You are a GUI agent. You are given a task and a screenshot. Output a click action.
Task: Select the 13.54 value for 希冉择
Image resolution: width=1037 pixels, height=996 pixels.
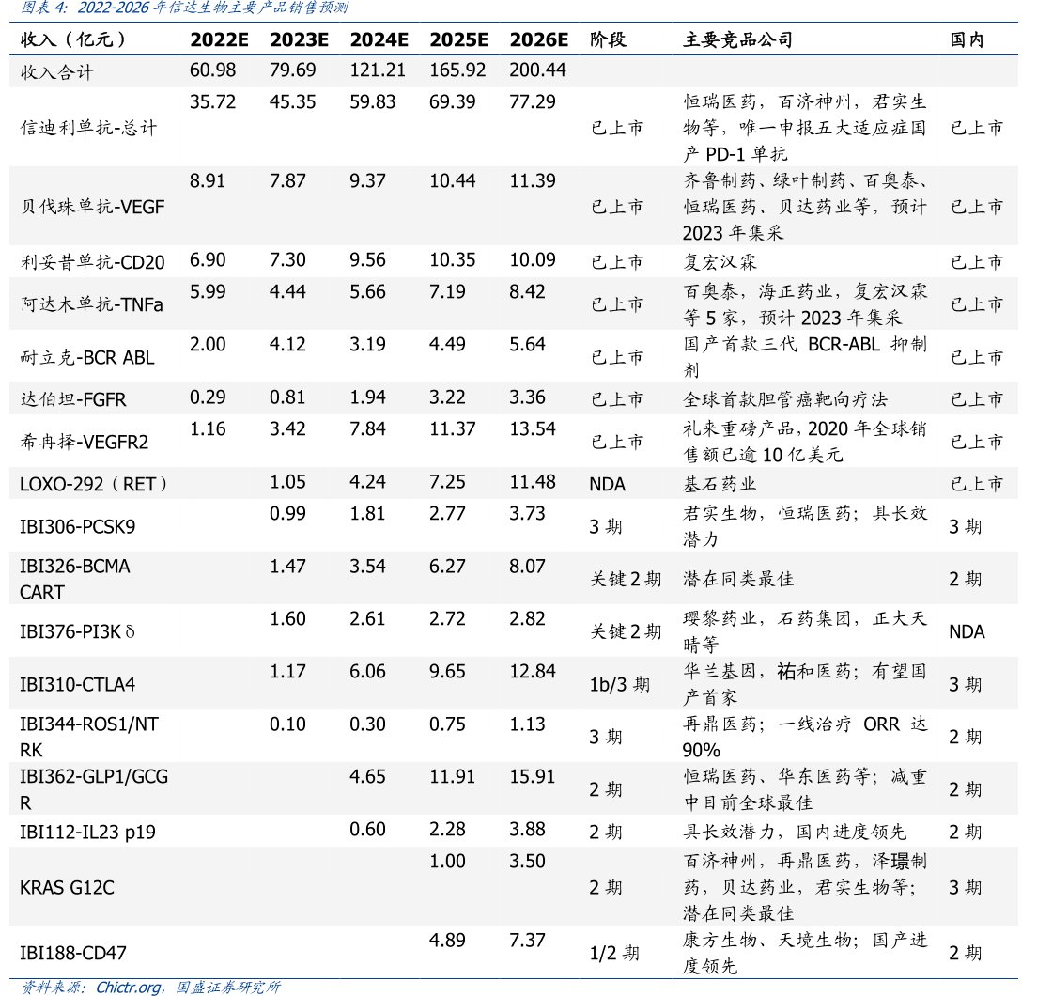pyautogui.click(x=533, y=429)
